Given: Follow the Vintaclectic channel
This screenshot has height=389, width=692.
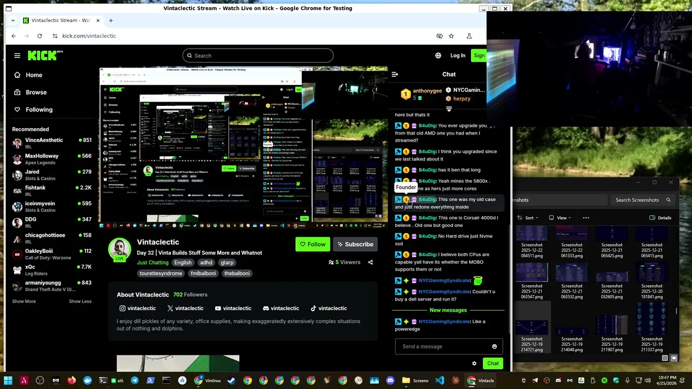Looking at the screenshot, I should tap(312, 244).
